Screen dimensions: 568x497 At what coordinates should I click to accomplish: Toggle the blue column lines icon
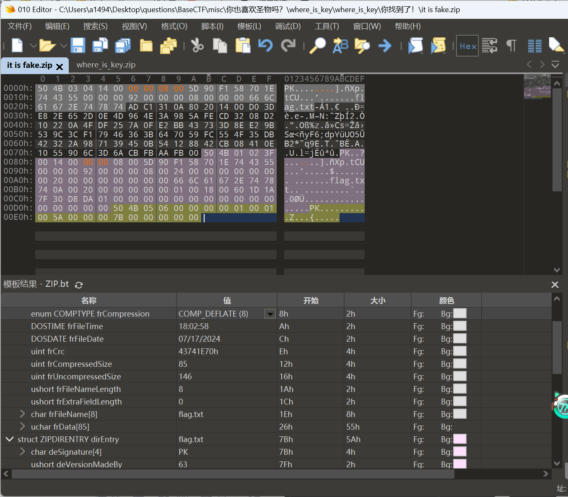pyautogui.click(x=534, y=45)
